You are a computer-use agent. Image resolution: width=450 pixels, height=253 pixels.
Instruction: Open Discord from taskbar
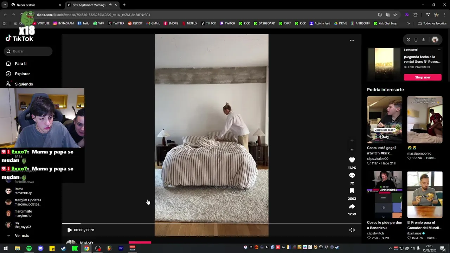(x=40, y=248)
